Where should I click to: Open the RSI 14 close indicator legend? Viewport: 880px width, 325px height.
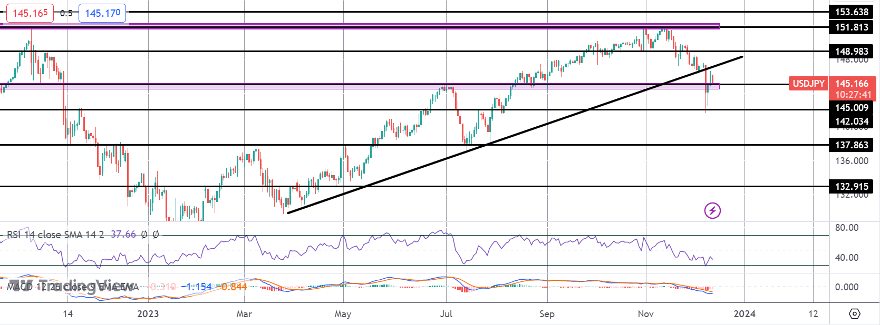55,235
